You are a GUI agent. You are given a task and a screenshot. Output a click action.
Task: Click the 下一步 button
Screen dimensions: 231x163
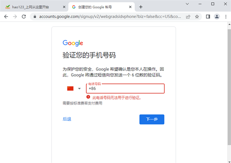coord(152,119)
